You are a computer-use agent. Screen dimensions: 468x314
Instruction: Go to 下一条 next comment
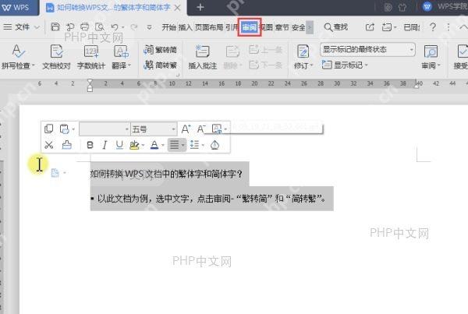pos(266,65)
